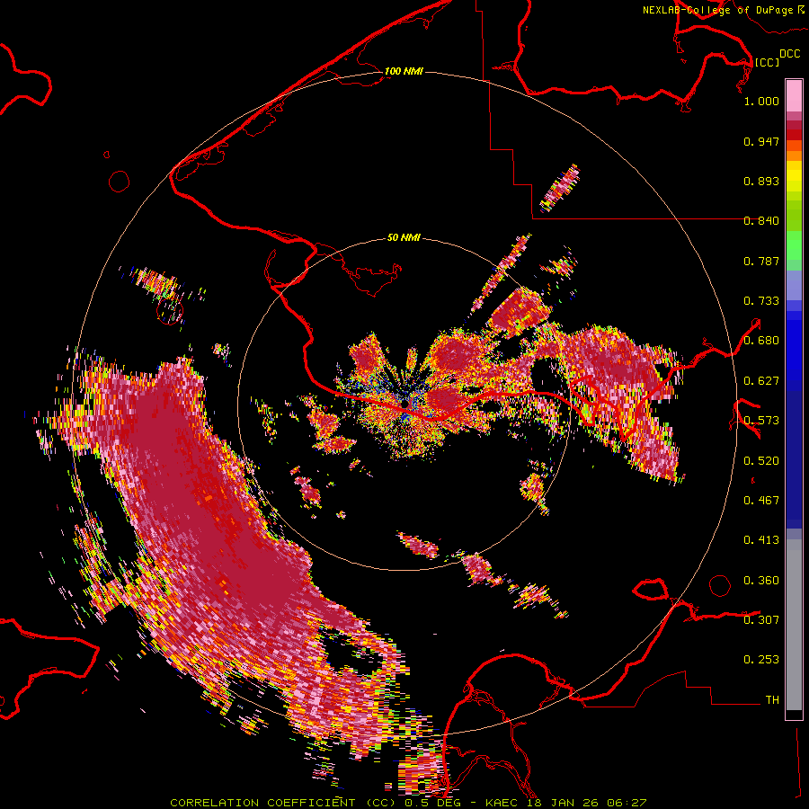Click the 100 NMI range ring label

(404, 71)
